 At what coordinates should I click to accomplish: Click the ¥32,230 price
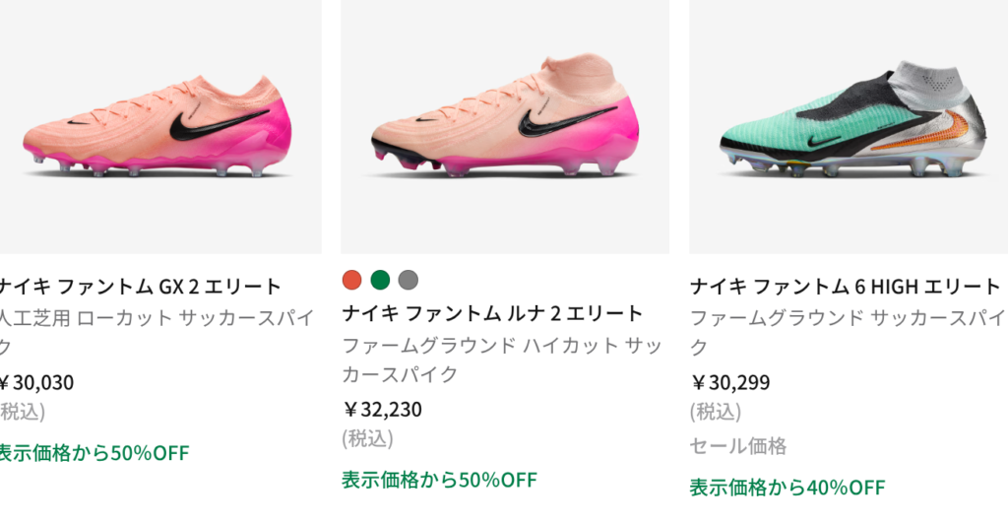tap(382, 409)
